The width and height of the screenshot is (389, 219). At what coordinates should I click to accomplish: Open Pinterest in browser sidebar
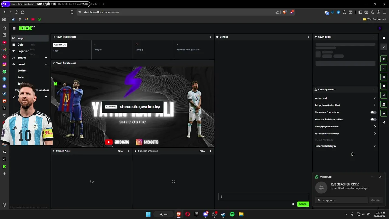coord(4,57)
